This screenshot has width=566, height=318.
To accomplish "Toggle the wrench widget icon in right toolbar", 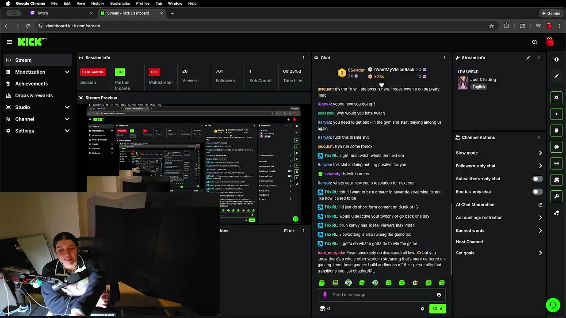I will click(x=556, y=196).
